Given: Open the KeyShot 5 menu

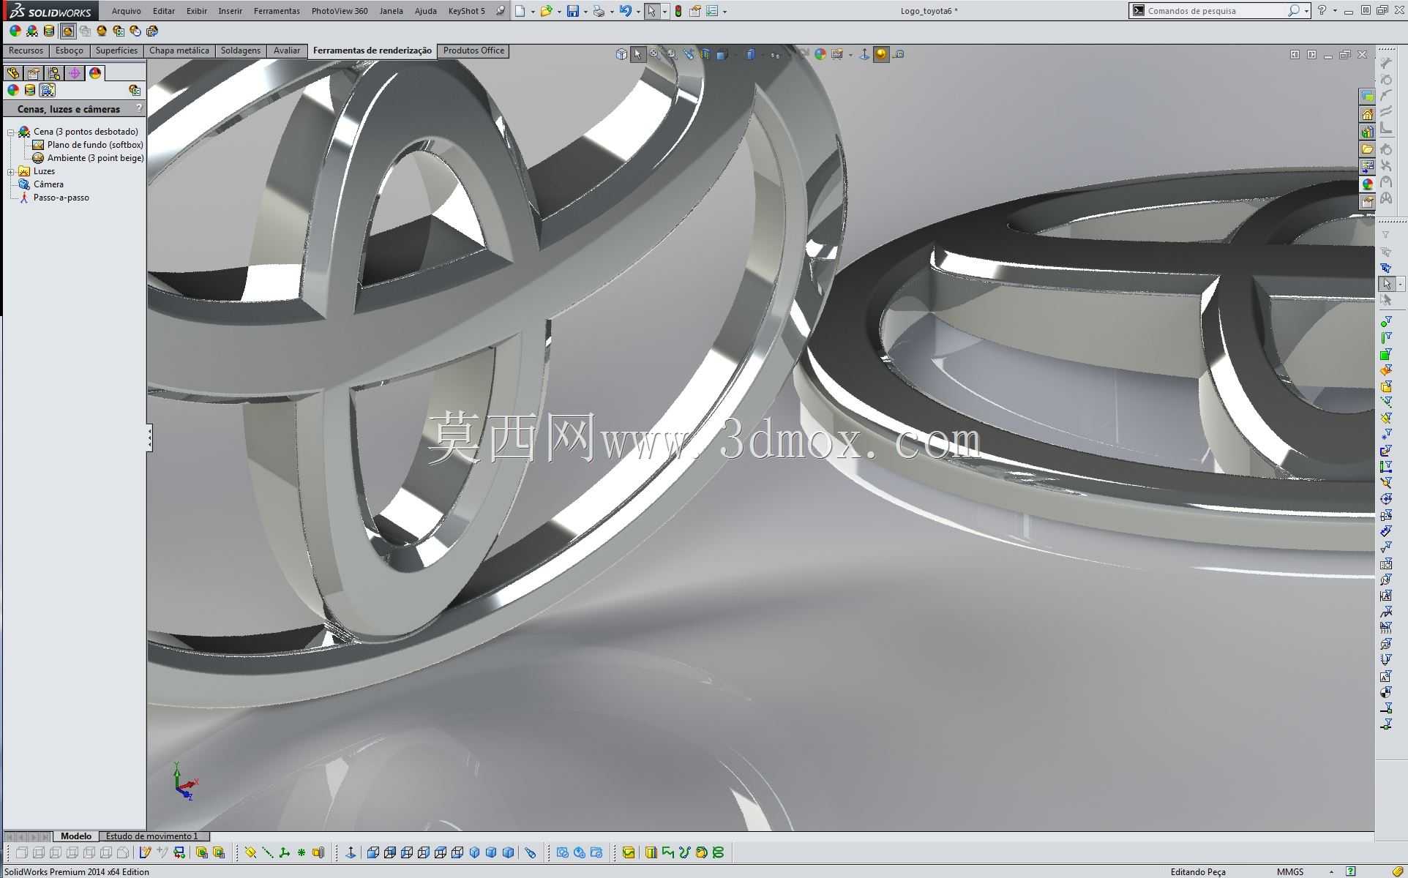Looking at the screenshot, I should point(466,11).
